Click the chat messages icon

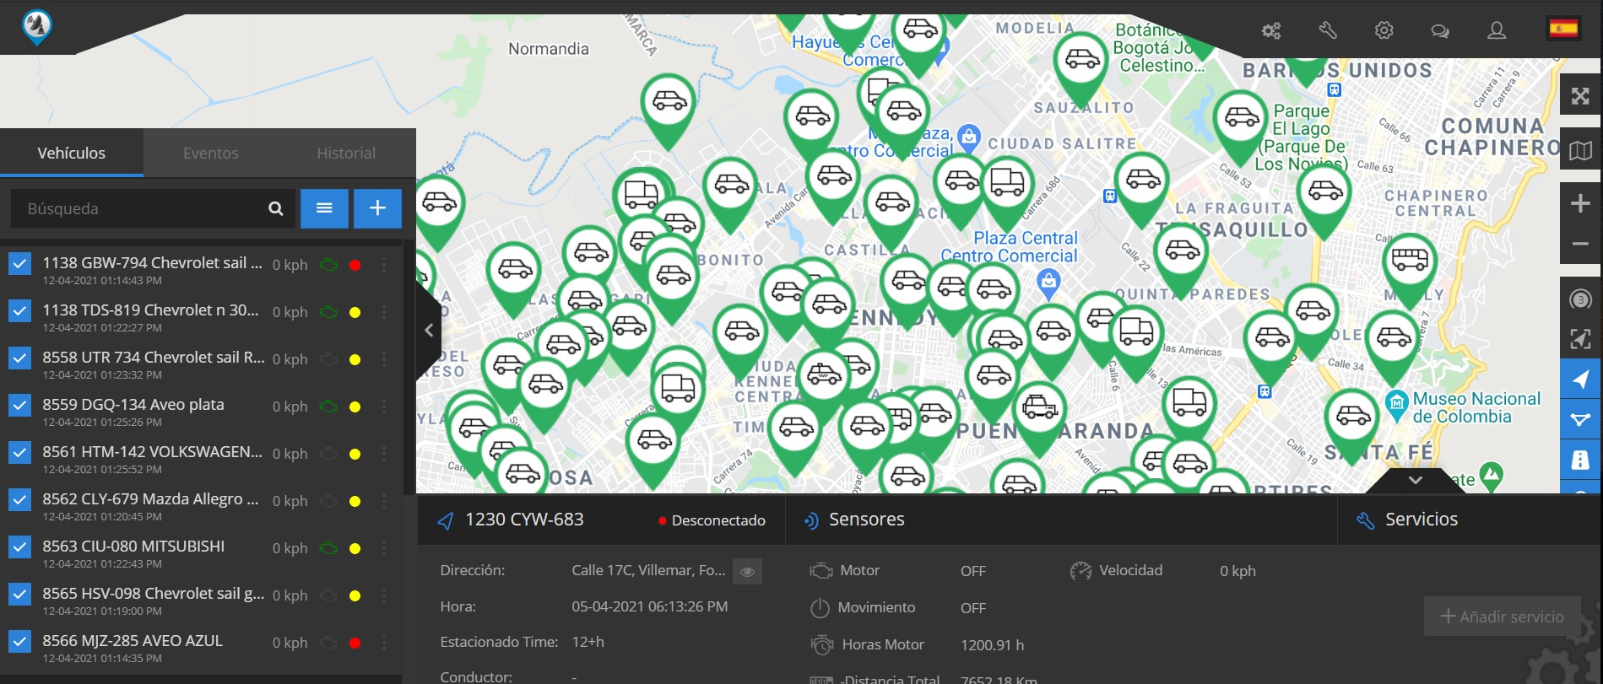point(1439,31)
